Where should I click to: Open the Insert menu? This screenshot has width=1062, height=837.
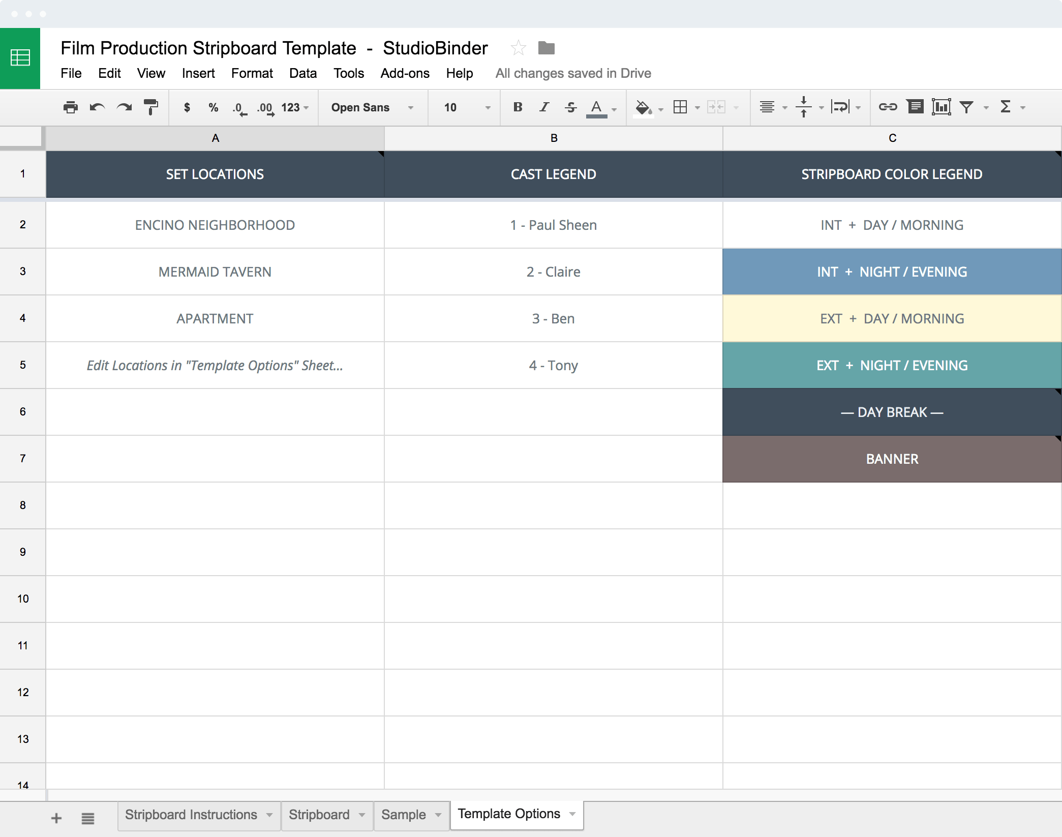[197, 73]
